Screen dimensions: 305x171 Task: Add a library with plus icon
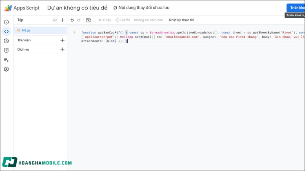pos(63,40)
